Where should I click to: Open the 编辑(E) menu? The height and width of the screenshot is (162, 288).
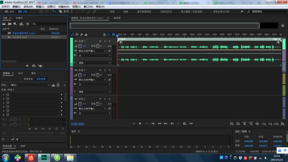coord(16,7)
